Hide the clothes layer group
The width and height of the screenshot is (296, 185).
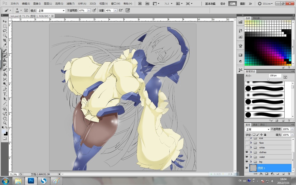click(x=246, y=152)
